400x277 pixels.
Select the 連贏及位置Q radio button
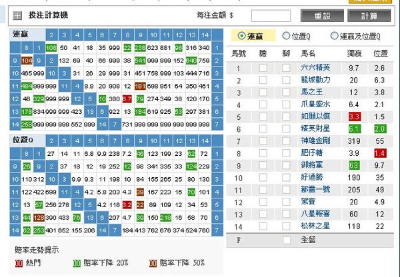click(334, 36)
